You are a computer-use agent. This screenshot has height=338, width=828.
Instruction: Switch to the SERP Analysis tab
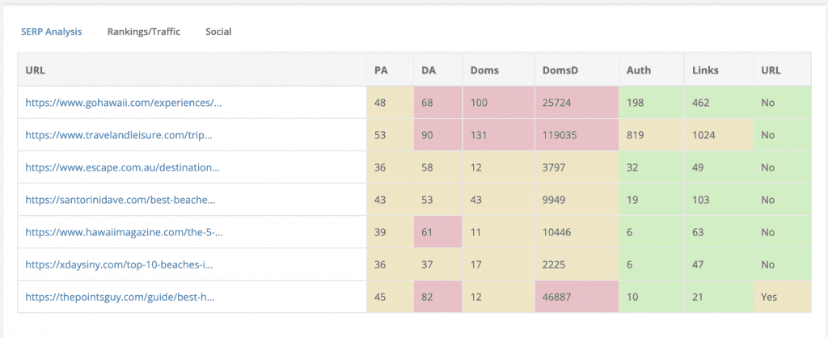[51, 32]
